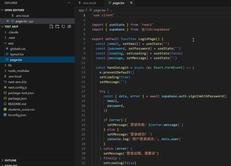Switch to the .env.local tab

pos(89,3)
